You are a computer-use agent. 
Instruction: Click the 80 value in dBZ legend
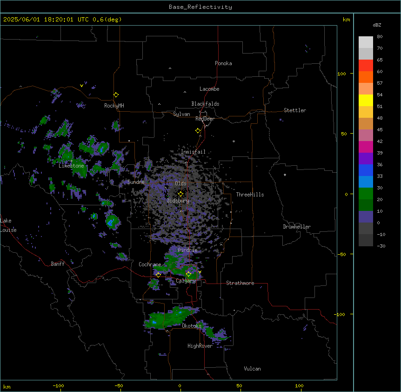[x=380, y=37]
